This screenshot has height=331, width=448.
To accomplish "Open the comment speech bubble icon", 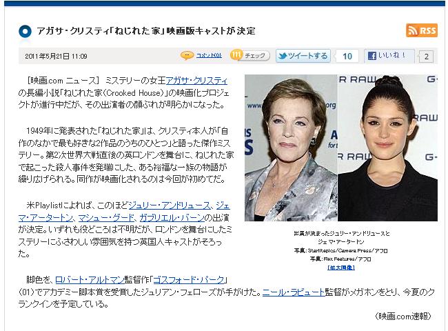I will (x=187, y=55).
